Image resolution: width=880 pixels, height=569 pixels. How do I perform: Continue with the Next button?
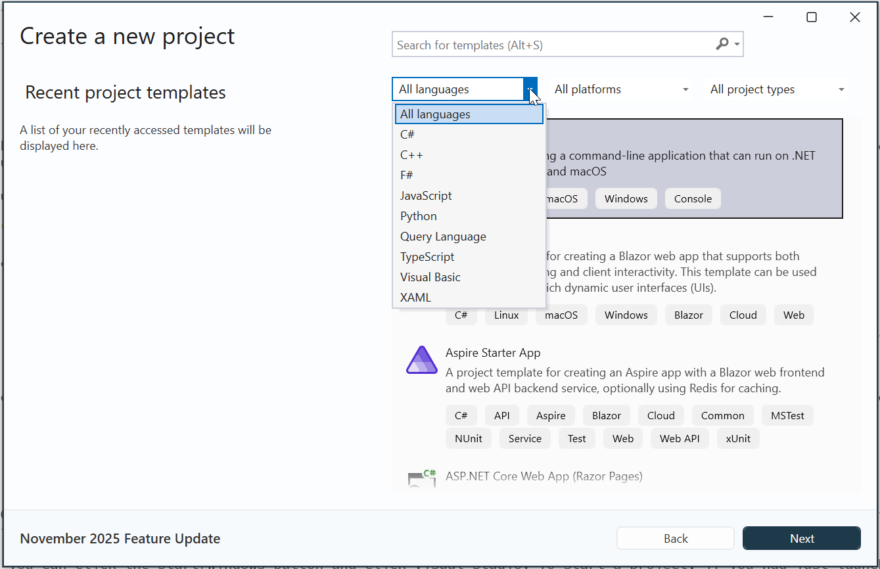802,538
